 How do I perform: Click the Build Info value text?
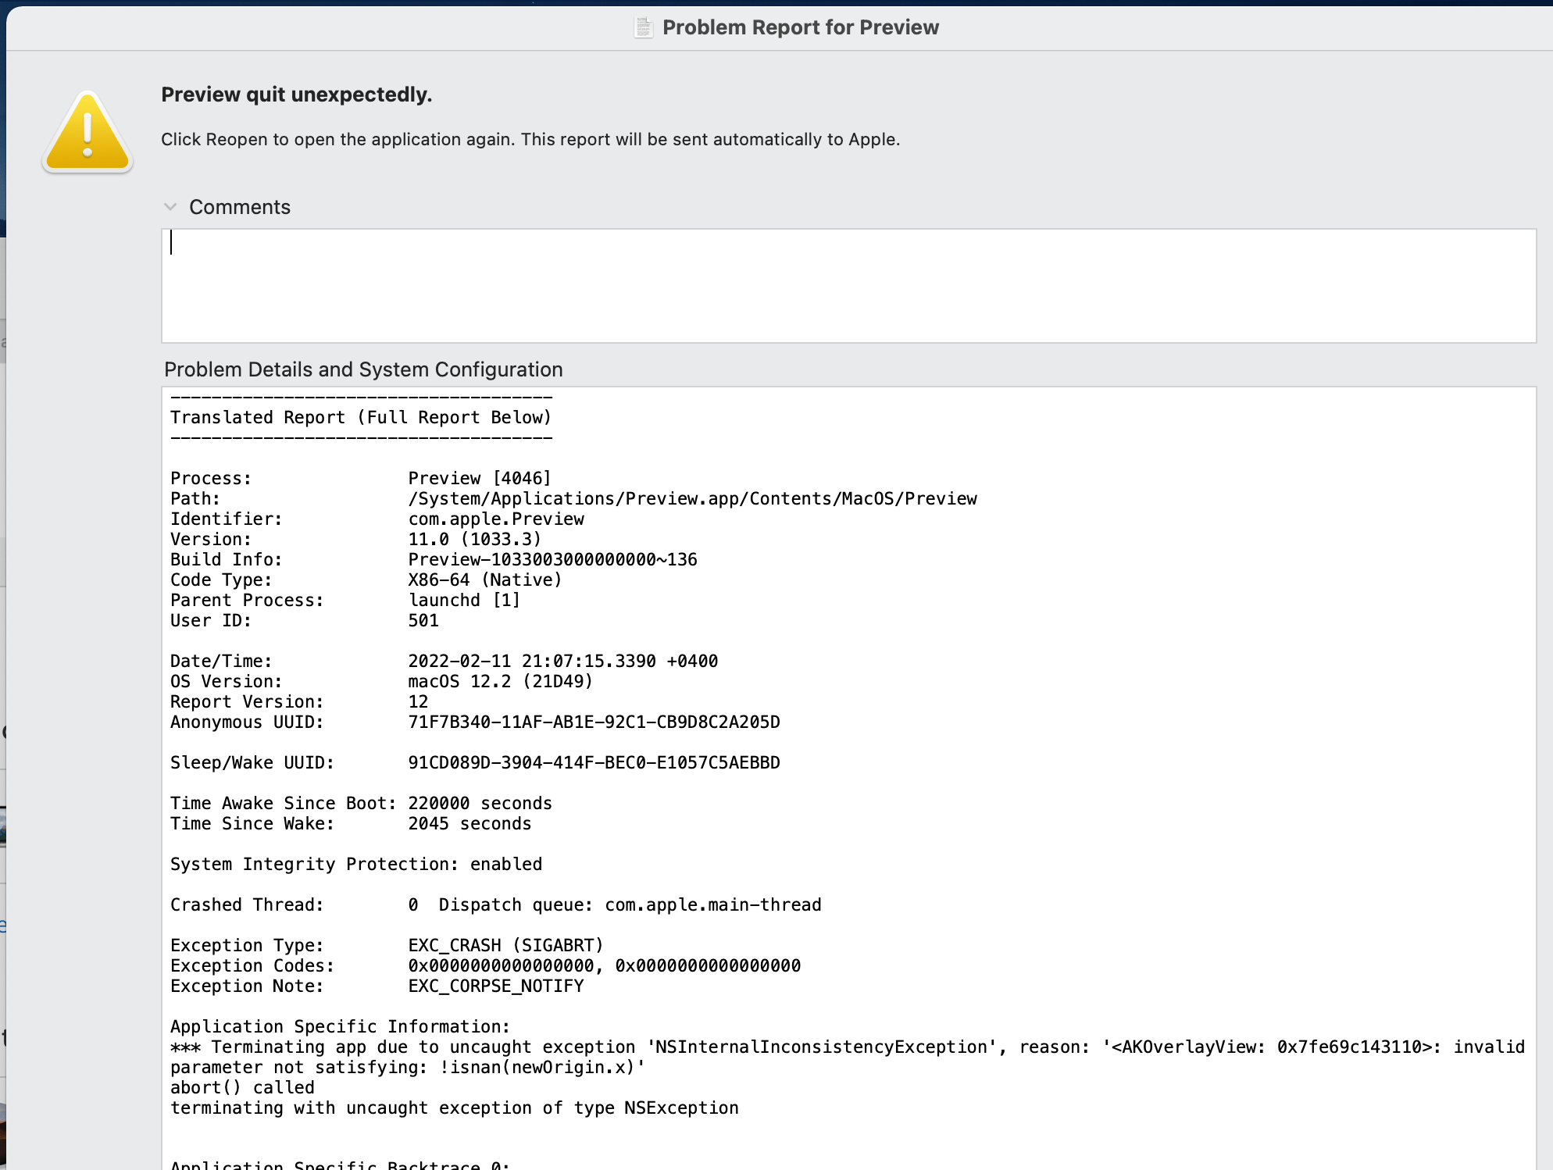pos(552,559)
